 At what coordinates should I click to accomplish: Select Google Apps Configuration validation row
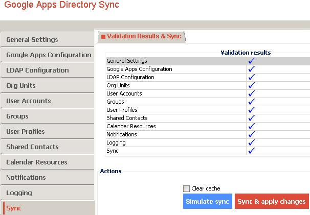click(x=208, y=69)
